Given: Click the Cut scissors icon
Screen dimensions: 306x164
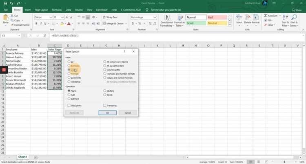Looking at the screenshot, I should [x=12, y=16].
